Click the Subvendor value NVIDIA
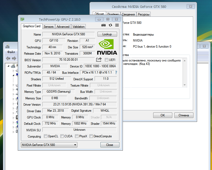The width and height of the screenshot is (212, 170). tap(55, 66)
